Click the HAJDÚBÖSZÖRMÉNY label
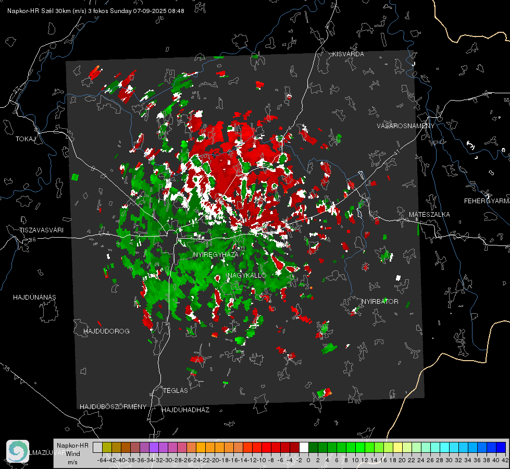This screenshot has width=510, height=469. coord(113,407)
